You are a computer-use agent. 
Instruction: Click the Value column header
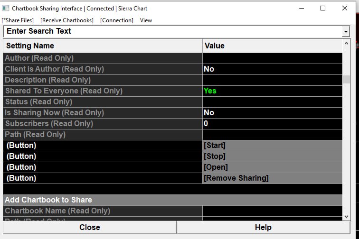(x=273, y=46)
